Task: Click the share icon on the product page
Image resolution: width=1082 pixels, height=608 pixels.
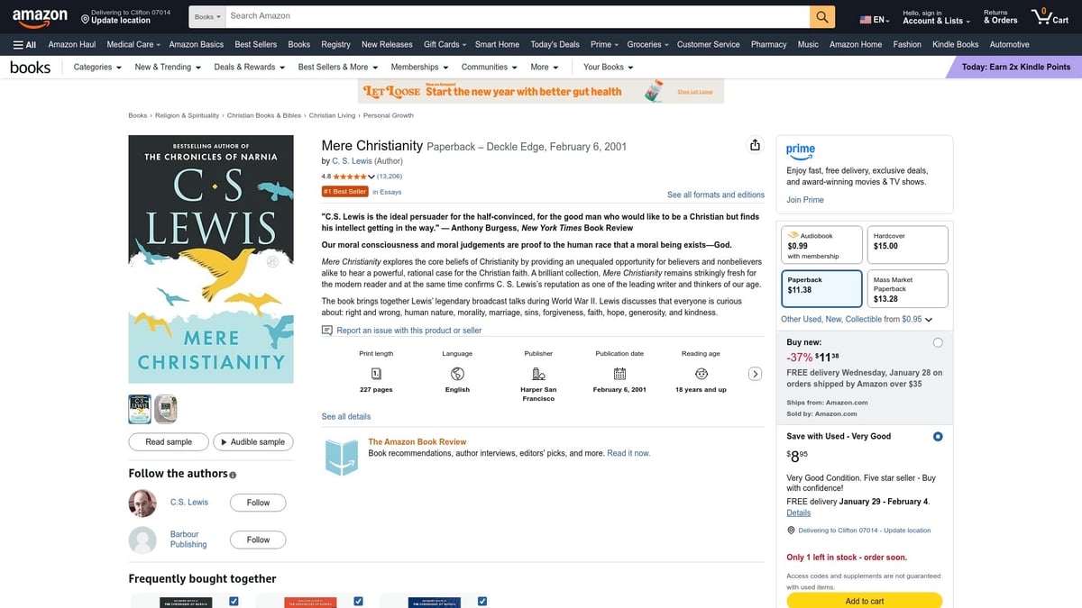Action: (755, 144)
